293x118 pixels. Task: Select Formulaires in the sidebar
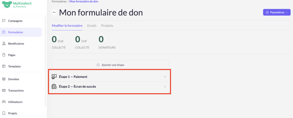15,32
